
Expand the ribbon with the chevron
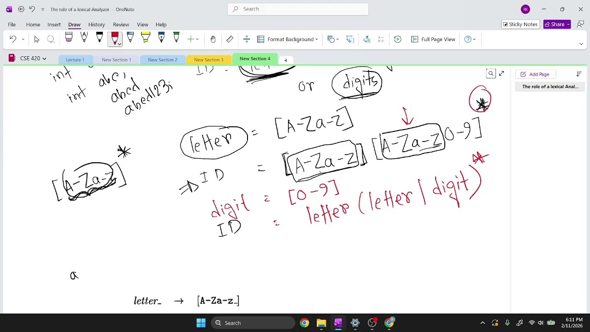[x=581, y=44]
